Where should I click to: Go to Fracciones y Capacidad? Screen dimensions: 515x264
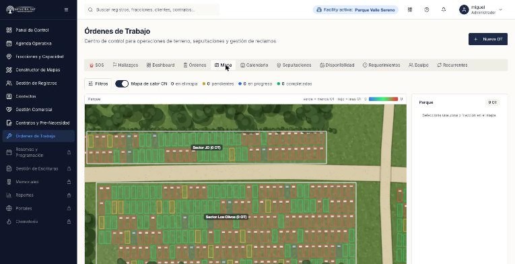point(38,57)
